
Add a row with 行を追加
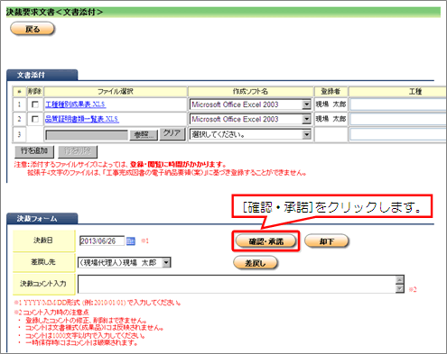tap(34, 151)
